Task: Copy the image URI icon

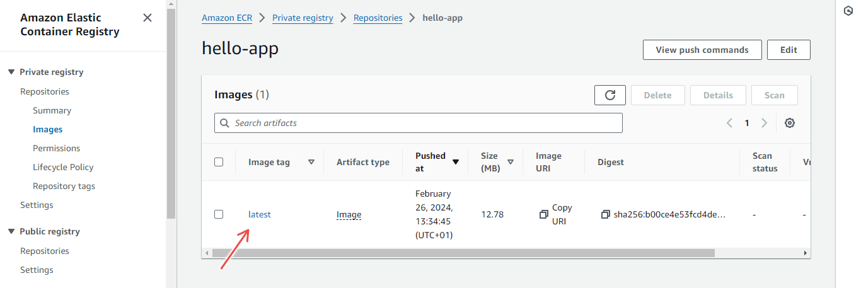Action: pyautogui.click(x=544, y=214)
